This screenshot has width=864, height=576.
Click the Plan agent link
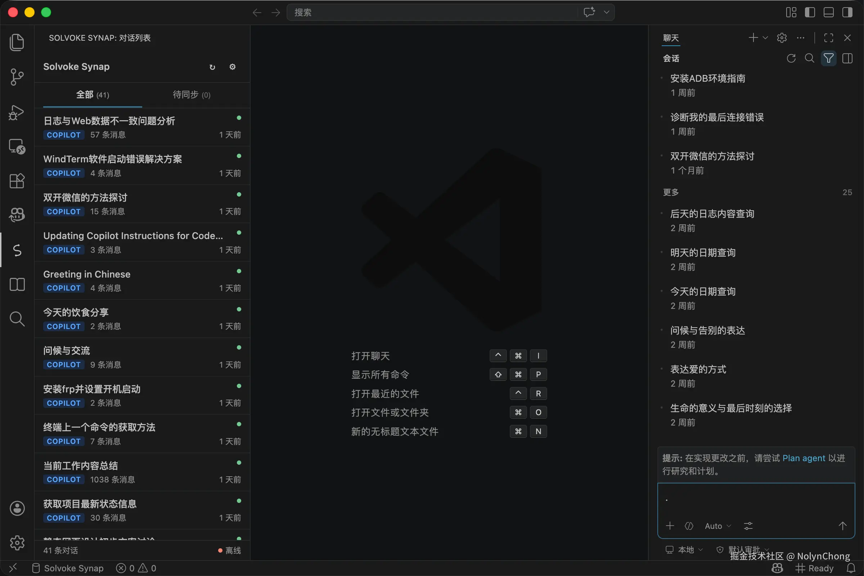click(x=804, y=458)
